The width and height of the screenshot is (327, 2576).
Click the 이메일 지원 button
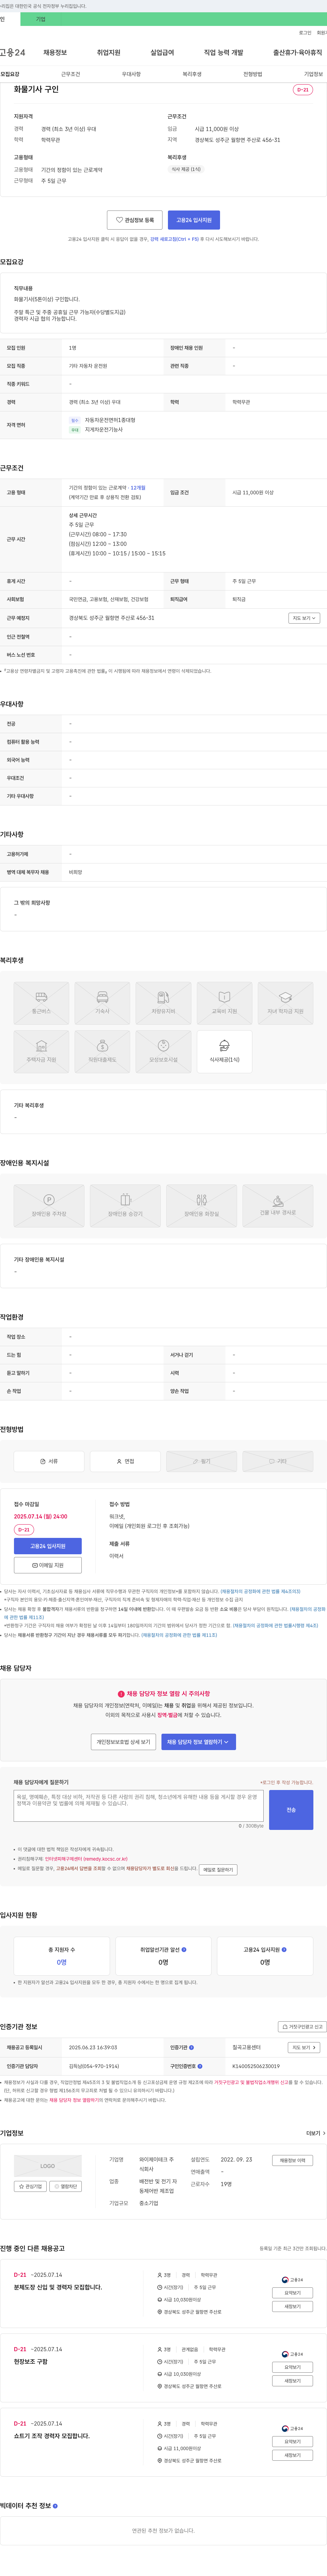tap(48, 1565)
